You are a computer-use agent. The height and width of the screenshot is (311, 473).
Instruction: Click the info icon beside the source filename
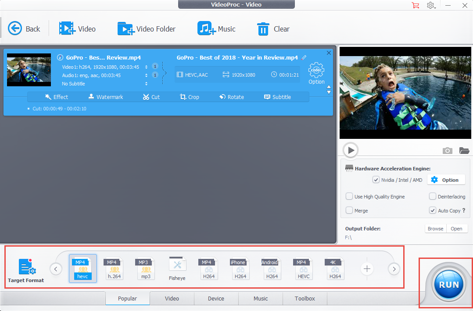tap(60, 57)
